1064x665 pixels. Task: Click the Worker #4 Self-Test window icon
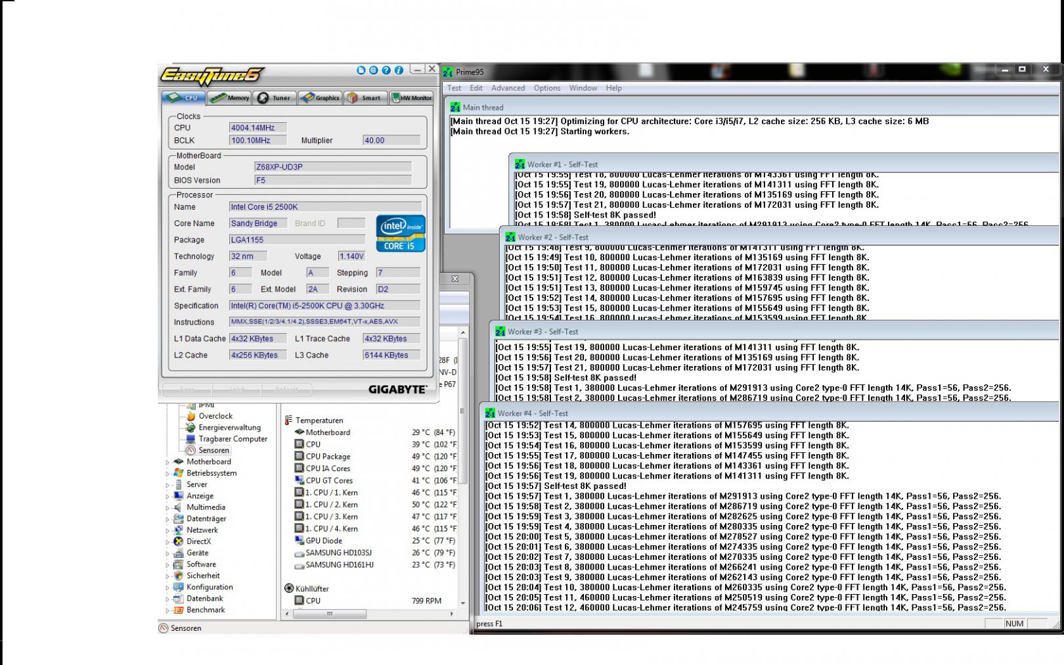point(491,413)
